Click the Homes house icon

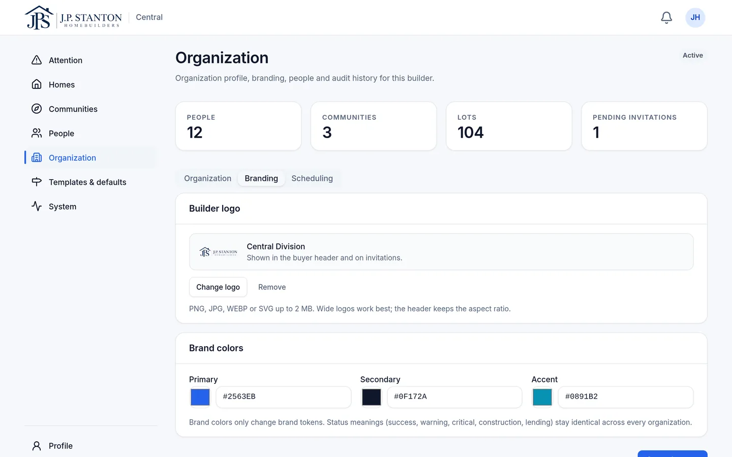[x=37, y=84]
